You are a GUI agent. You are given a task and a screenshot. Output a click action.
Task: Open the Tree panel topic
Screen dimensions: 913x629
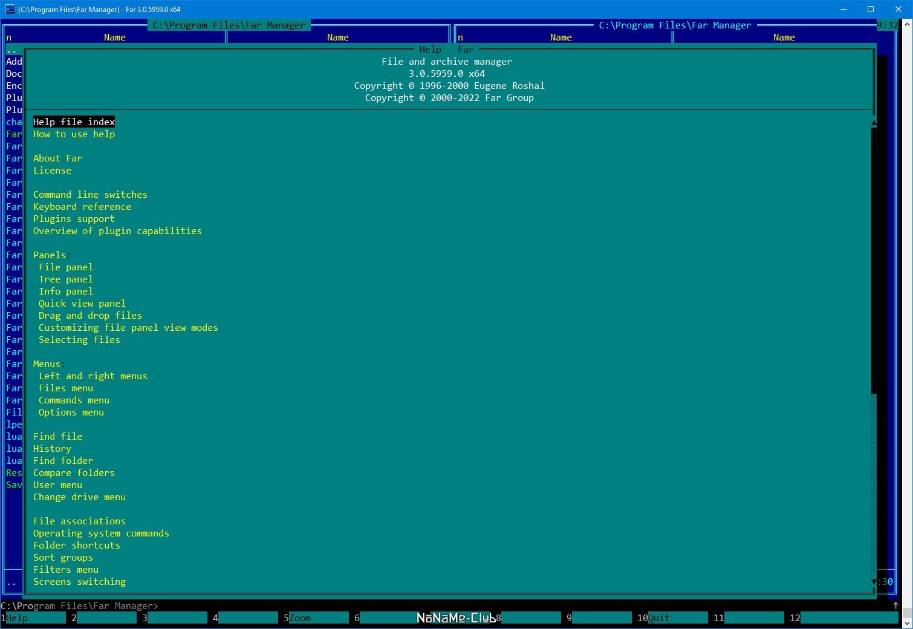[x=66, y=279]
